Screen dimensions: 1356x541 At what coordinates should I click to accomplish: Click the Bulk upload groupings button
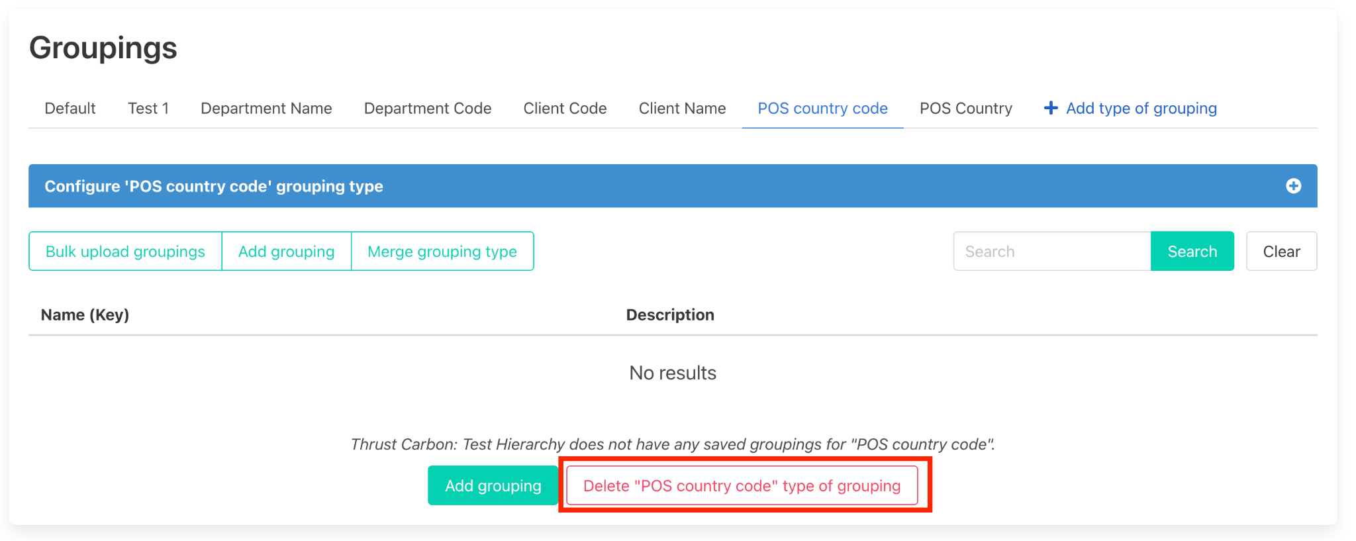pyautogui.click(x=125, y=252)
